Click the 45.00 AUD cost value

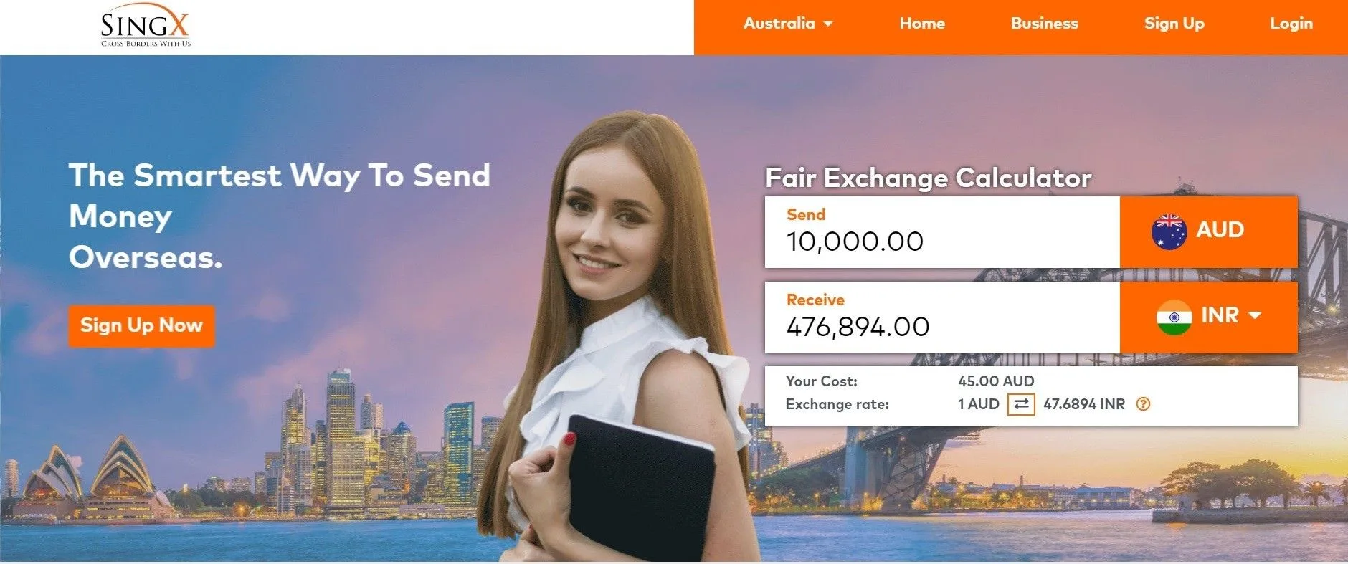click(996, 381)
